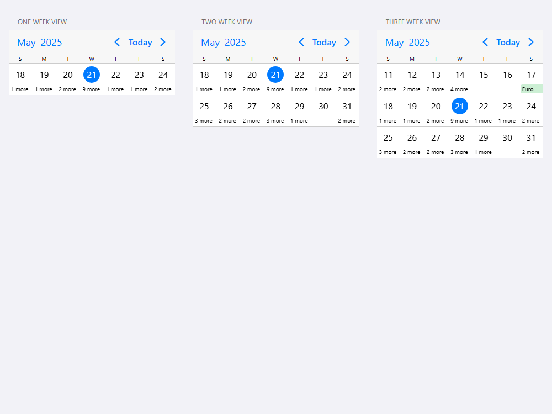Show 3 more under day 25, three week view
The height and width of the screenshot is (414, 552).
tap(388, 152)
